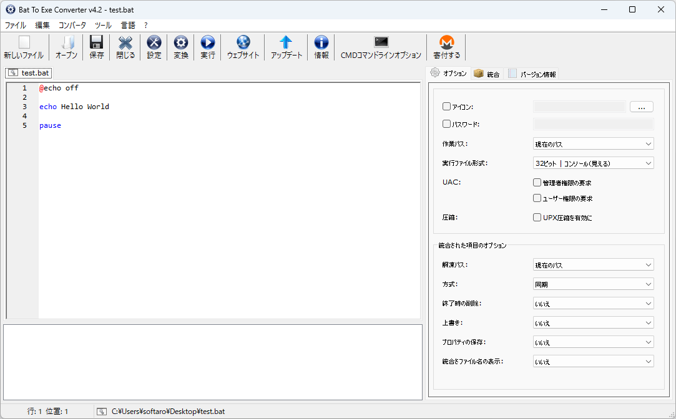Viewport: 676px width, 419px height.
Task: Open the ? help menu
Action: click(145, 26)
